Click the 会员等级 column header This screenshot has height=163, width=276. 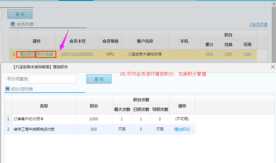pyautogui.click(x=110, y=41)
